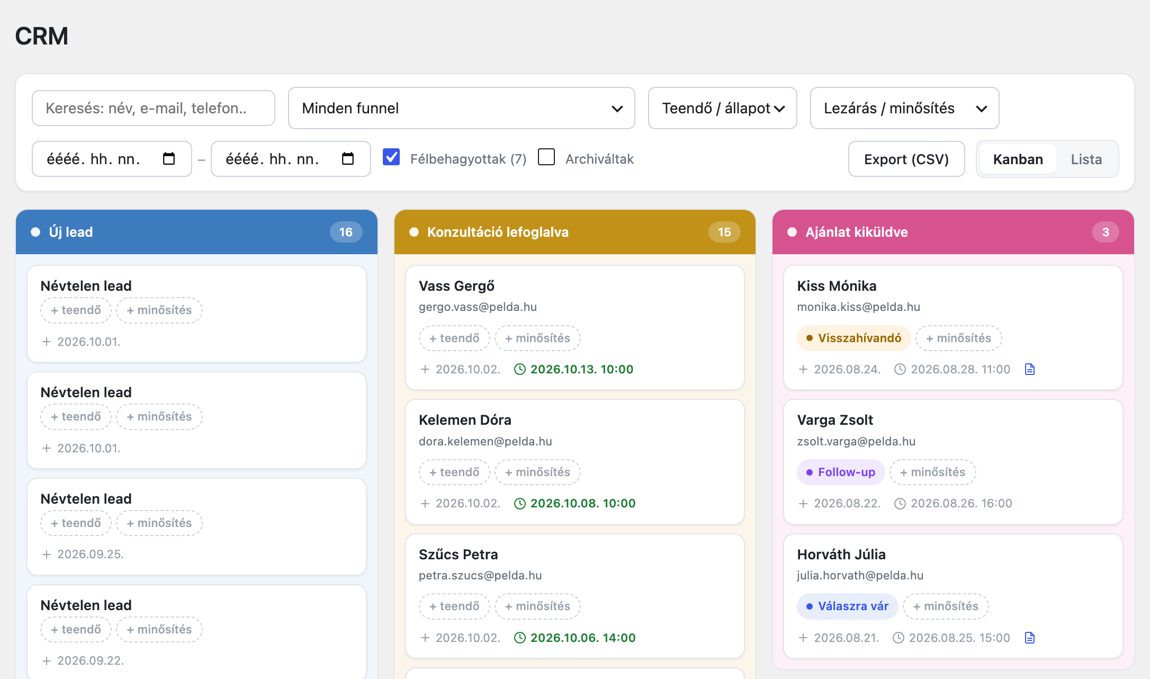Open the Horváth Júlia lead card

pyautogui.click(x=953, y=596)
